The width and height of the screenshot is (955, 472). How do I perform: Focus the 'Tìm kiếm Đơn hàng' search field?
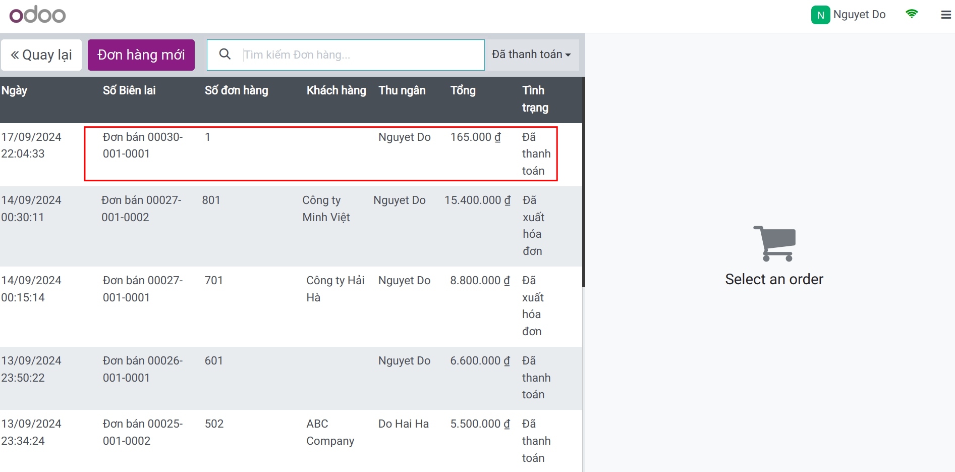click(361, 55)
